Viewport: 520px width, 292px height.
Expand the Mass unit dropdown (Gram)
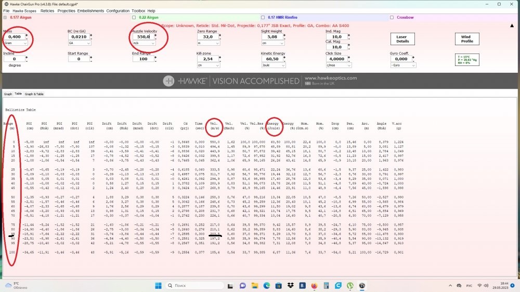(15, 43)
